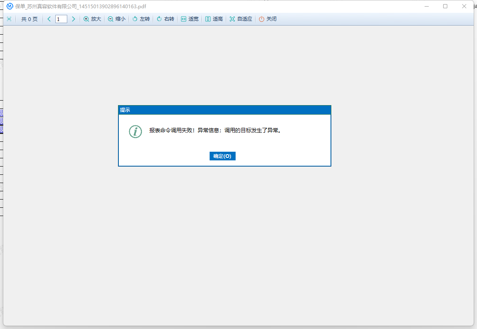Click the 放大 zoom in button
Image resolution: width=477 pixels, height=329 pixels.
[x=92, y=19]
